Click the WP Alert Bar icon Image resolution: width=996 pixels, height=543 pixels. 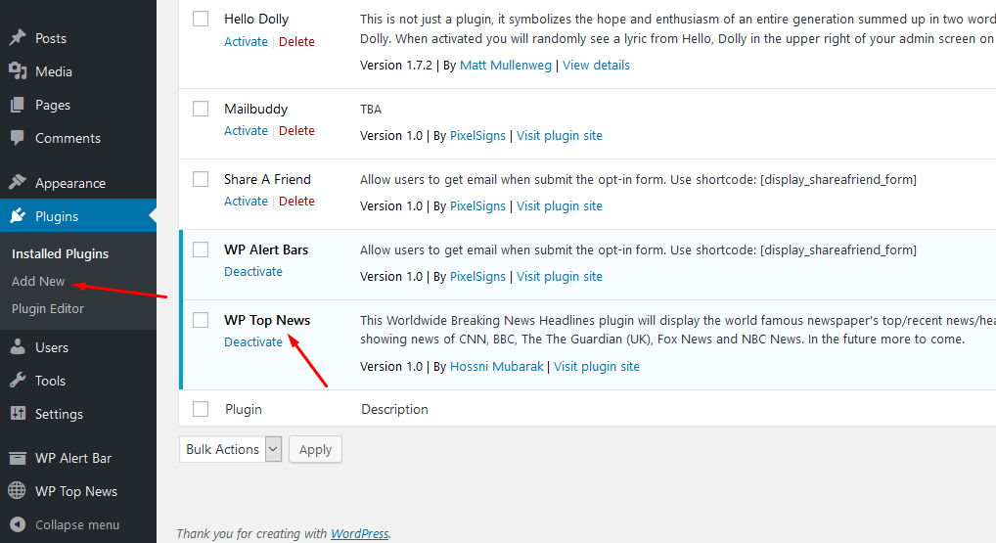[x=18, y=458]
